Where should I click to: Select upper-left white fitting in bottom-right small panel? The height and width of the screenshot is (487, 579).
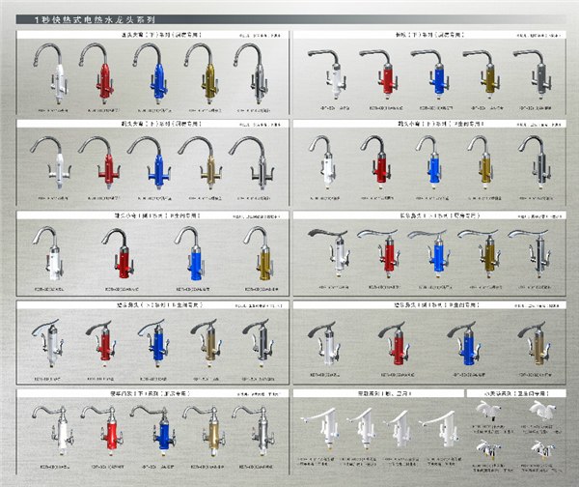(x=488, y=412)
